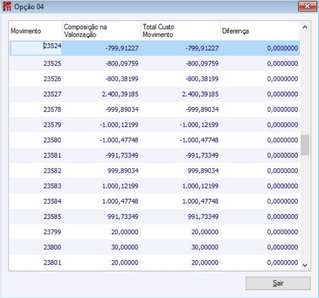The width and height of the screenshot is (319, 298).
Task: Click the Movimento column header
Action: tap(36, 31)
